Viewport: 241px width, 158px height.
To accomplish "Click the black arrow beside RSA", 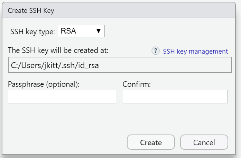I will tap(99, 31).
